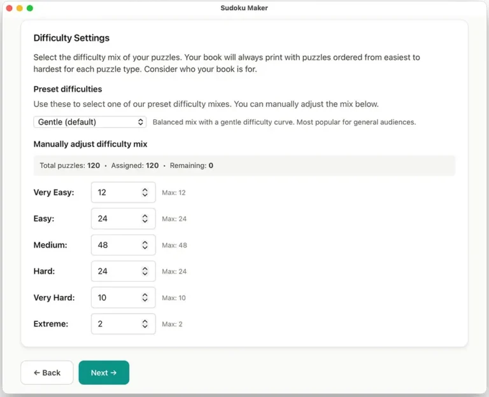
Task: Click the Total puzzles summary bar
Action: click(244, 165)
